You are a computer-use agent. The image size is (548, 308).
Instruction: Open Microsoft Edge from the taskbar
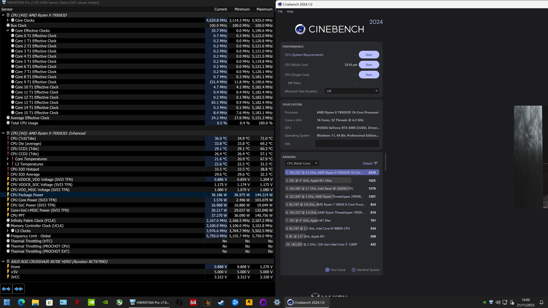click(21, 302)
